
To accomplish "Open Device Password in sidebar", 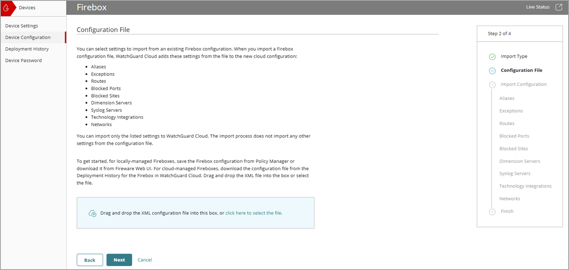I will [33, 60].
